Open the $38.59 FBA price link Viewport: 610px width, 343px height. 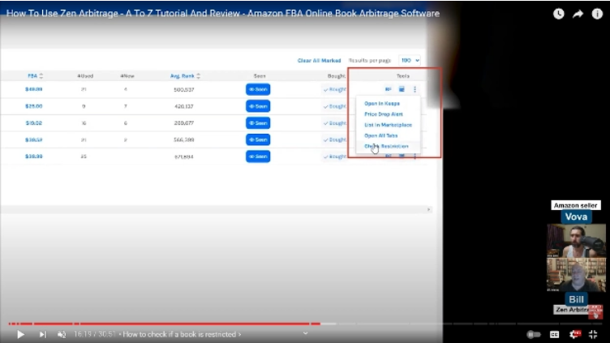[x=34, y=139]
